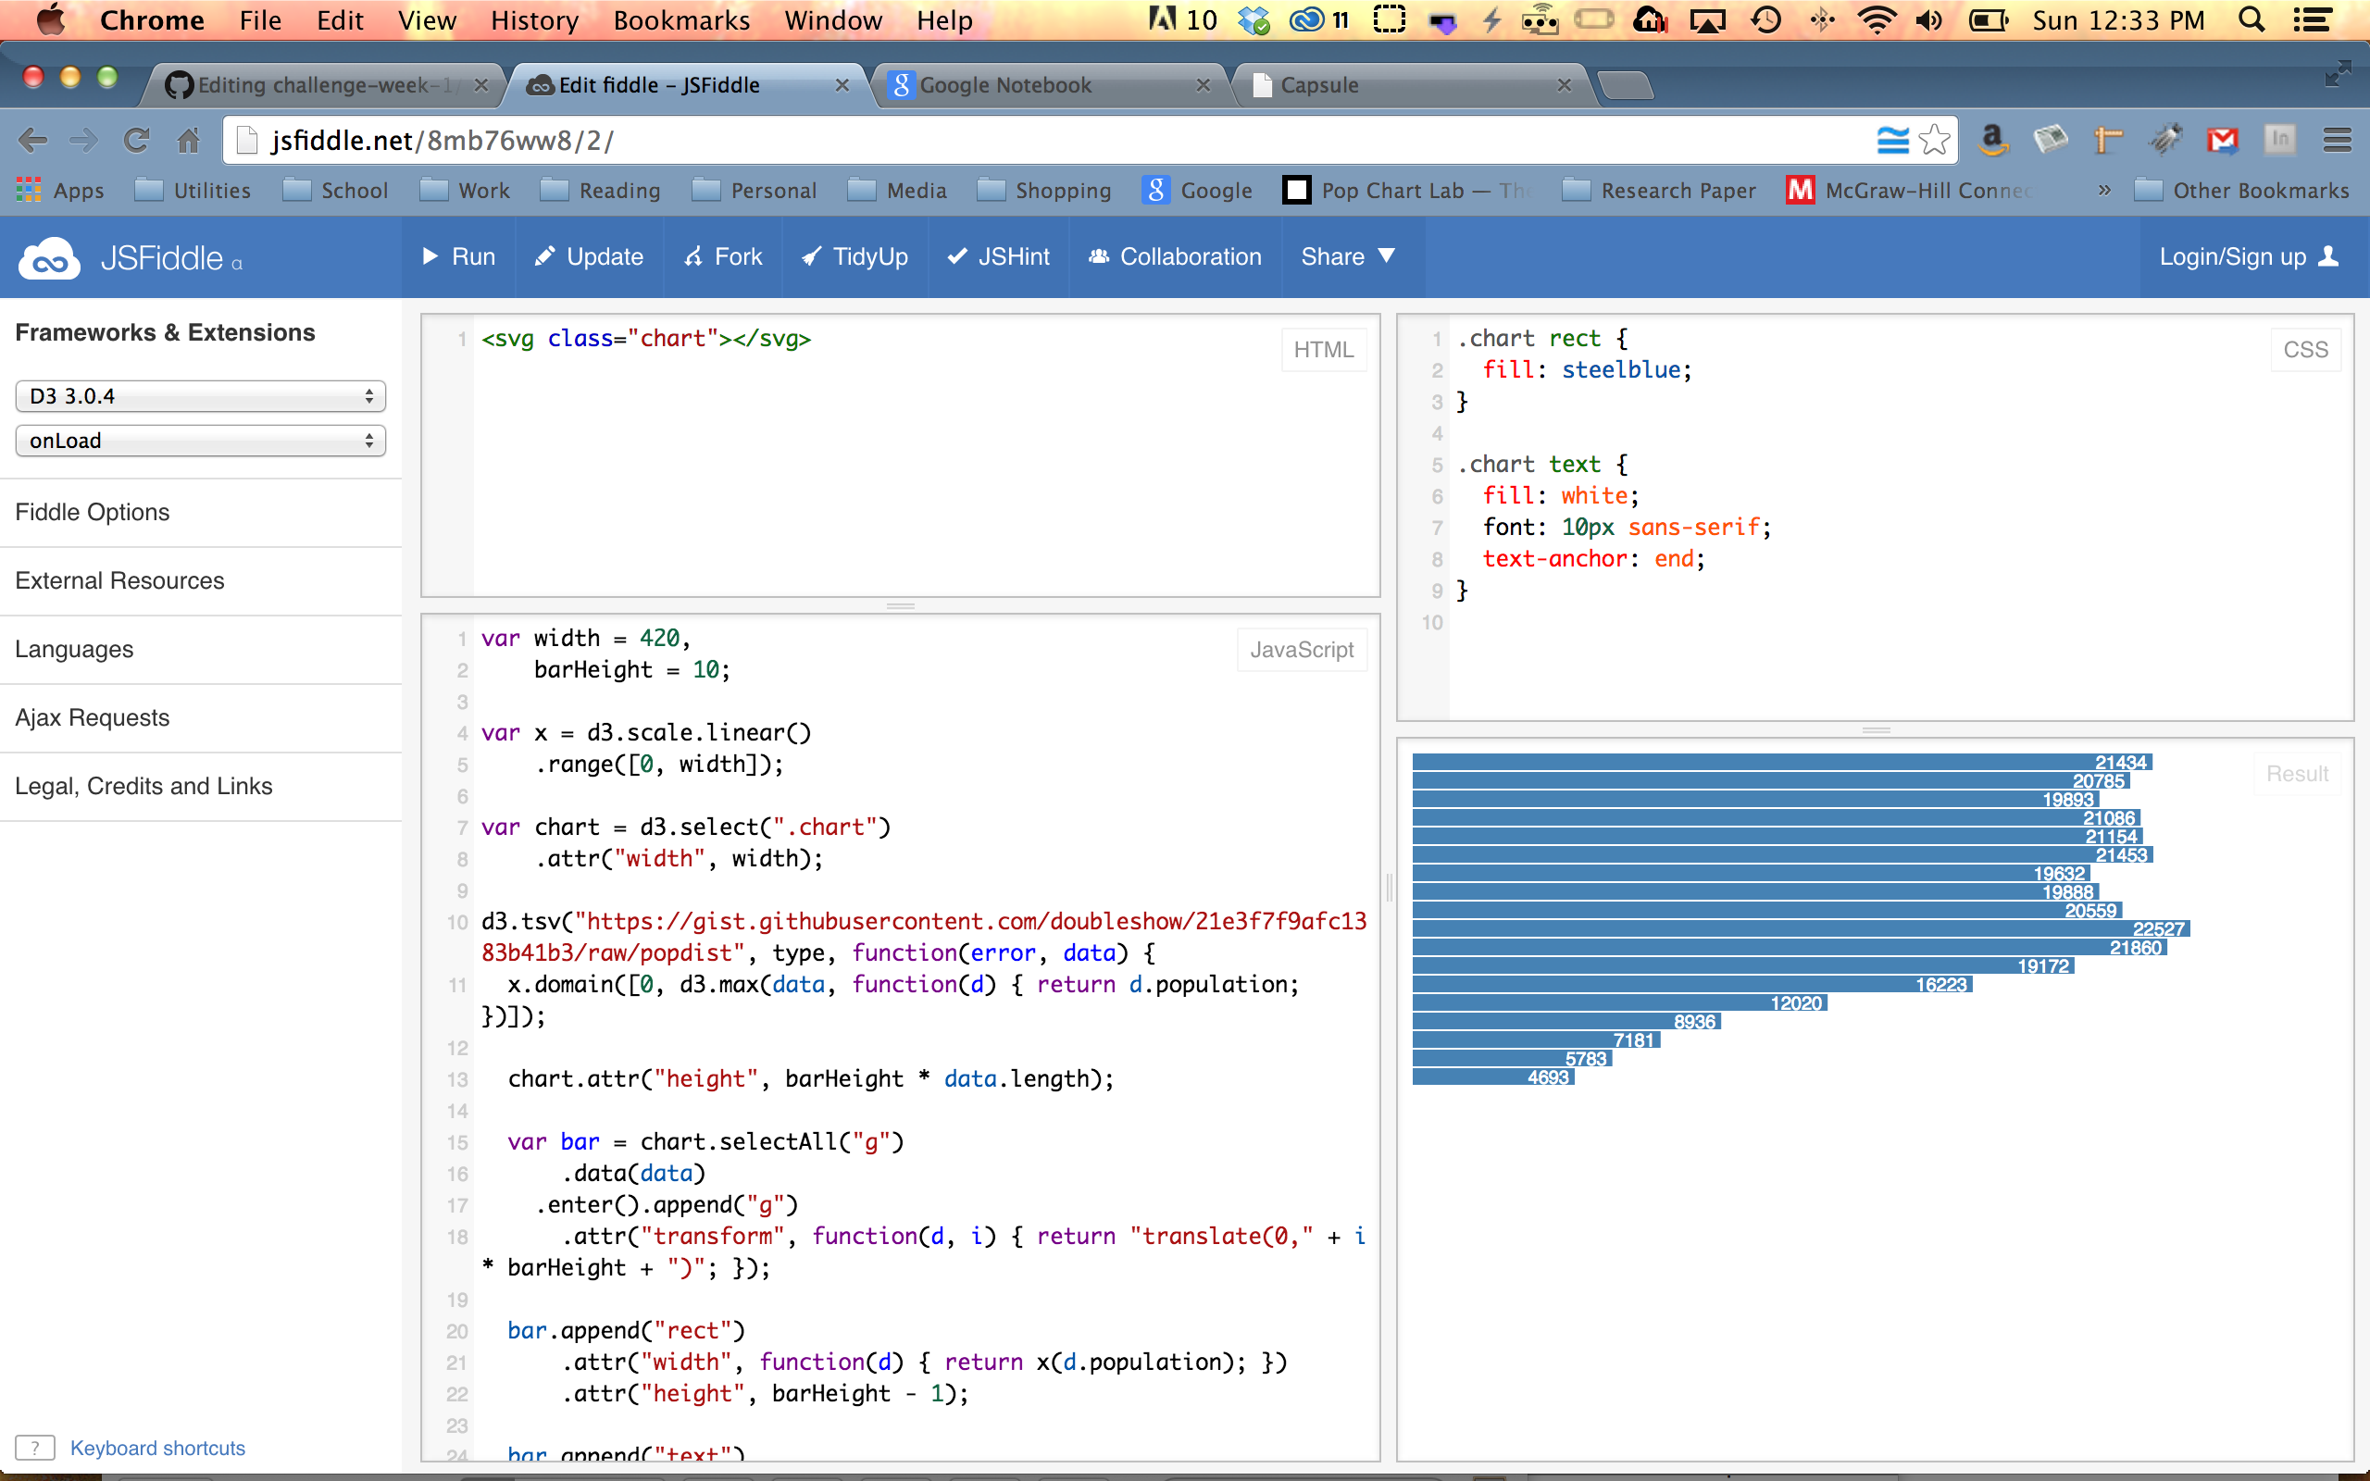Click the Time Machine clock icon
Viewport: 2370px width, 1481px height.
tap(1765, 19)
